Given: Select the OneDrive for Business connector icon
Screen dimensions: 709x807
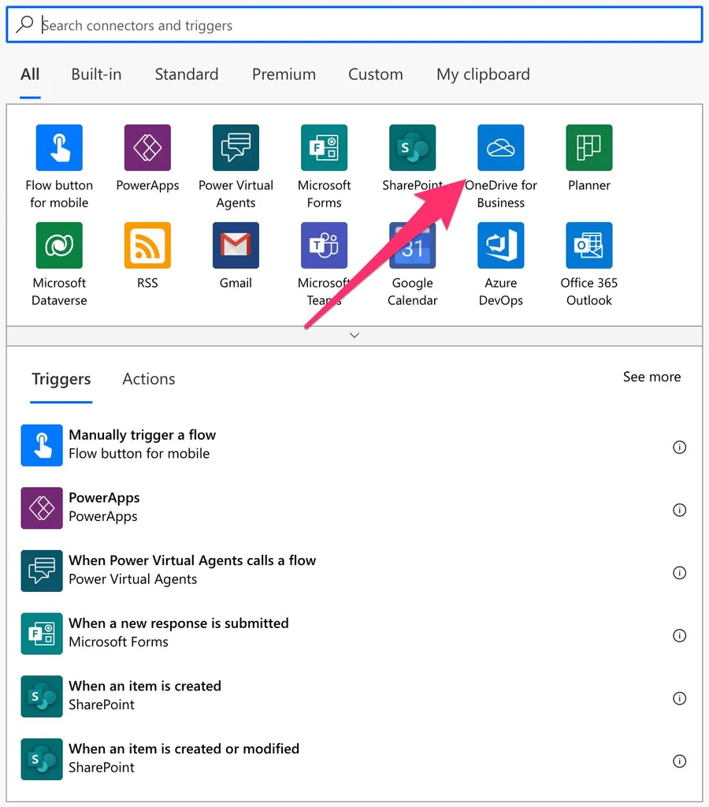Looking at the screenshot, I should tap(500, 148).
